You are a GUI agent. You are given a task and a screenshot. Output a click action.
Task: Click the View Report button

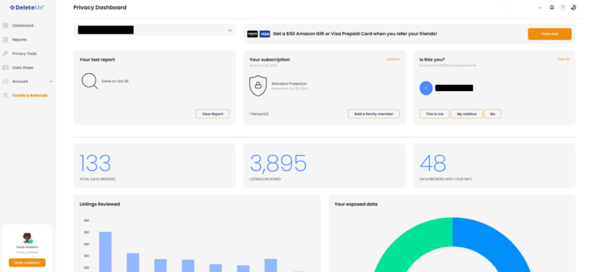click(212, 114)
